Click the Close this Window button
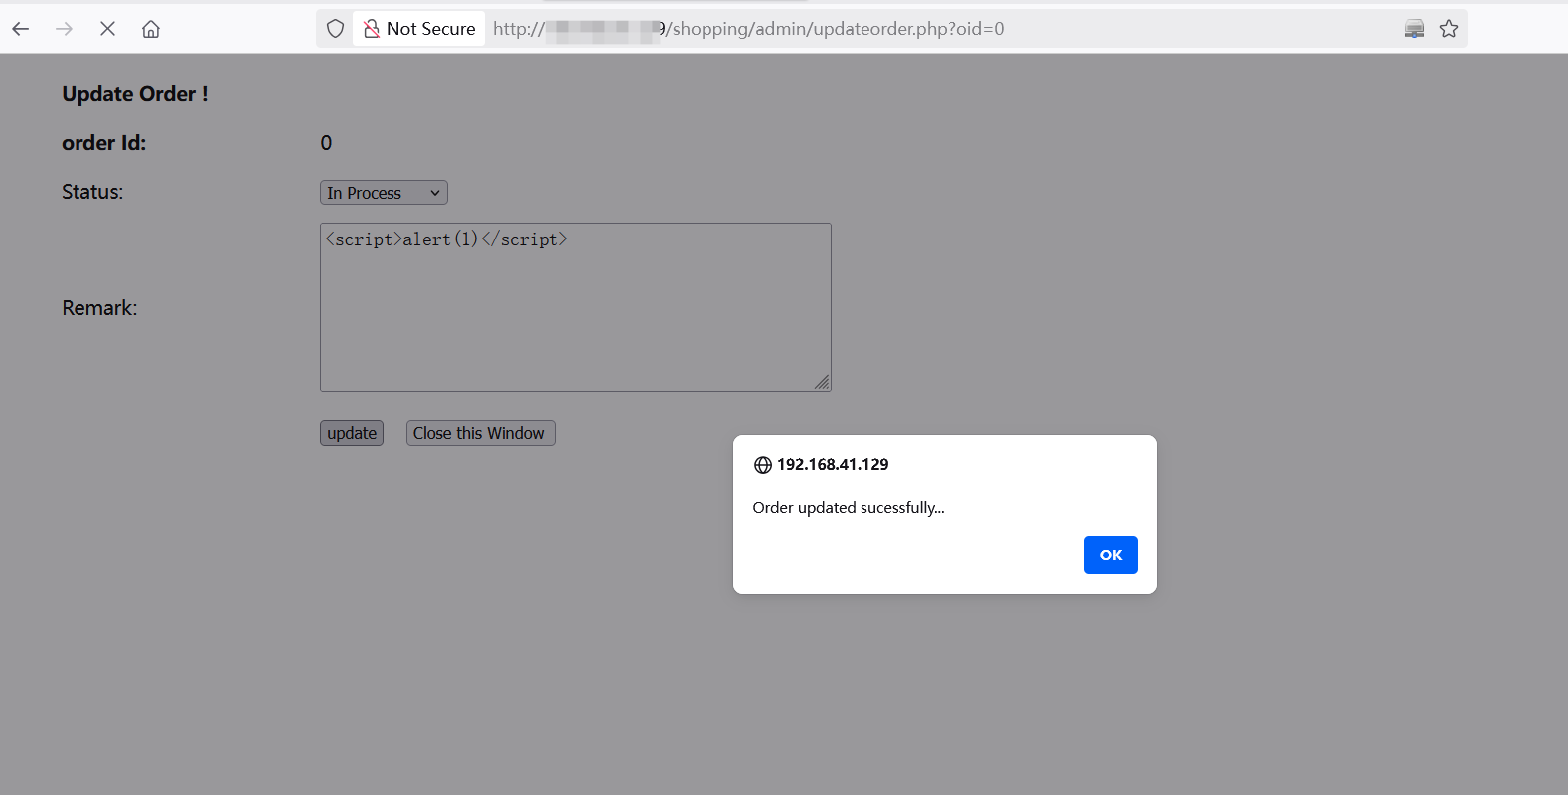 click(x=481, y=433)
